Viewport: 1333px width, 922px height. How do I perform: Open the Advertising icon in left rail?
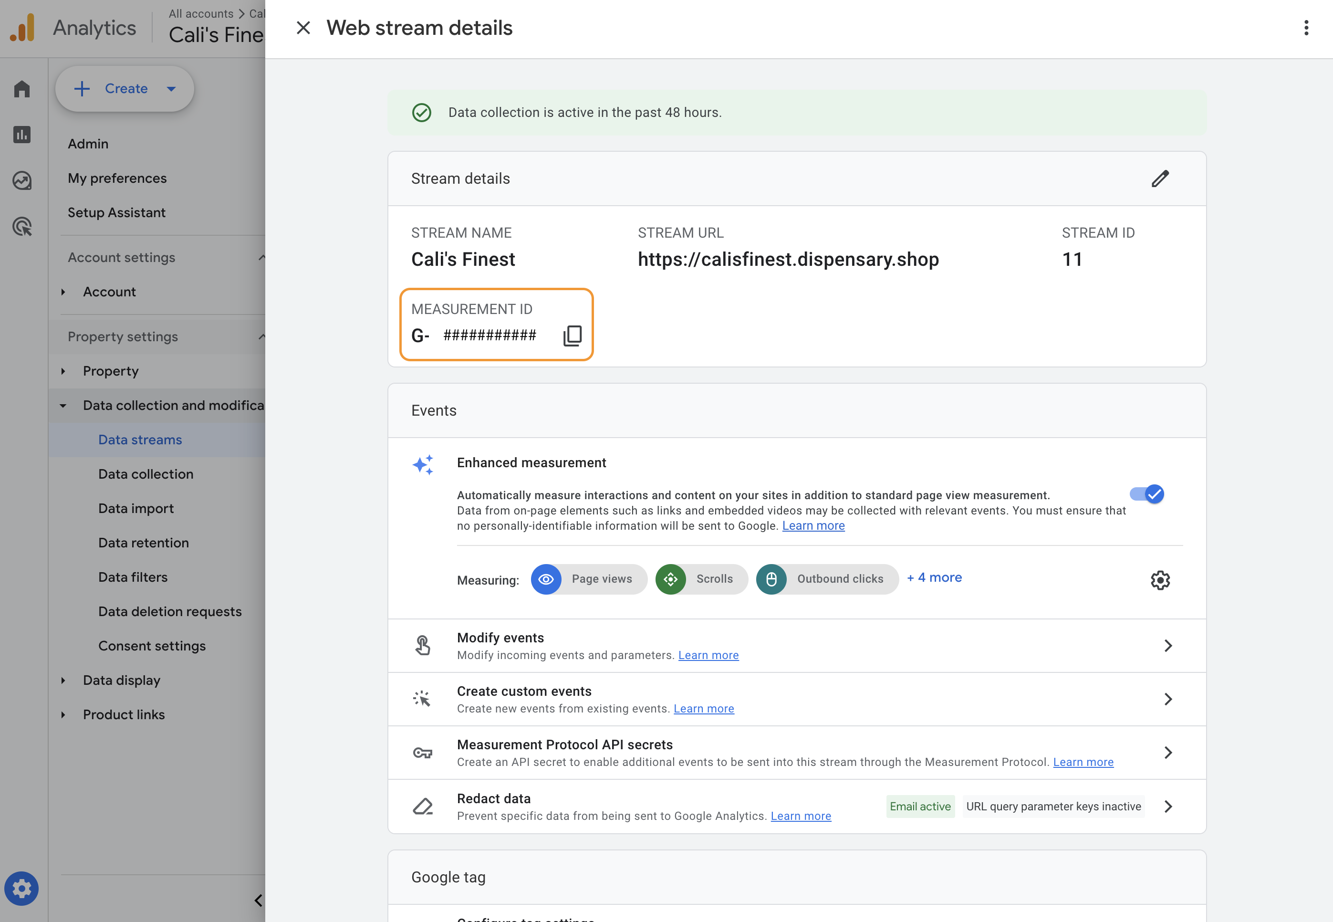(x=22, y=227)
